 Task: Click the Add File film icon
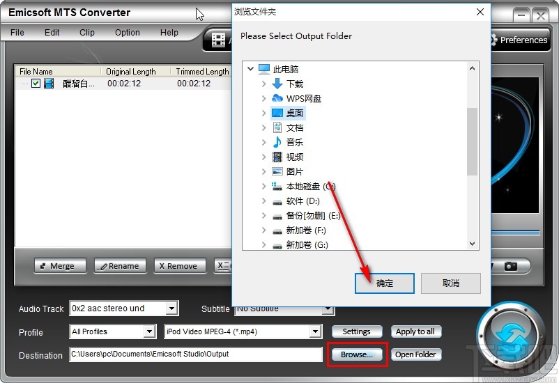point(218,40)
